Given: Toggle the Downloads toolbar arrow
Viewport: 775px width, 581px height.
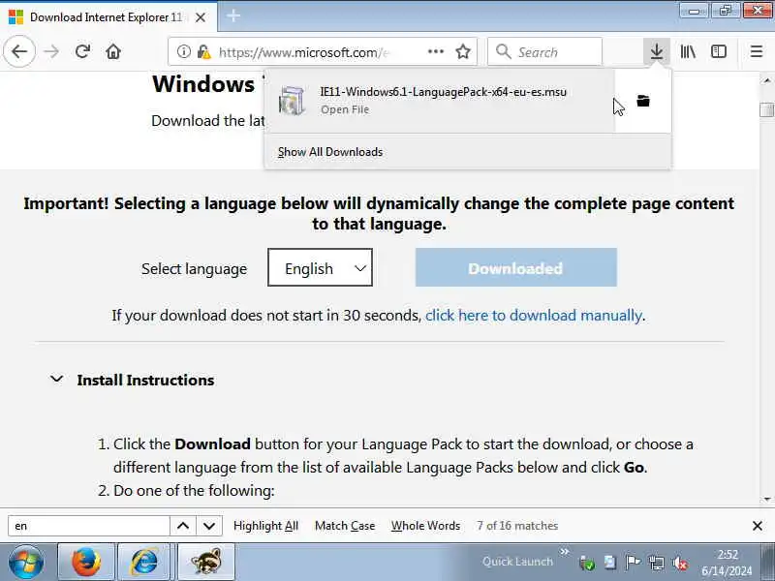Looking at the screenshot, I should point(657,51).
